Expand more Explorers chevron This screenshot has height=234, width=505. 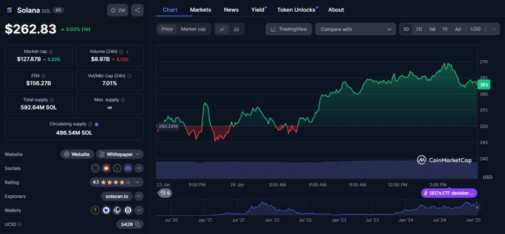(x=139, y=196)
